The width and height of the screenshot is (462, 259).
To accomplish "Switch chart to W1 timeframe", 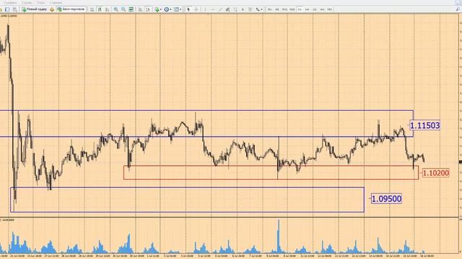I will pyautogui.click(x=323, y=9).
